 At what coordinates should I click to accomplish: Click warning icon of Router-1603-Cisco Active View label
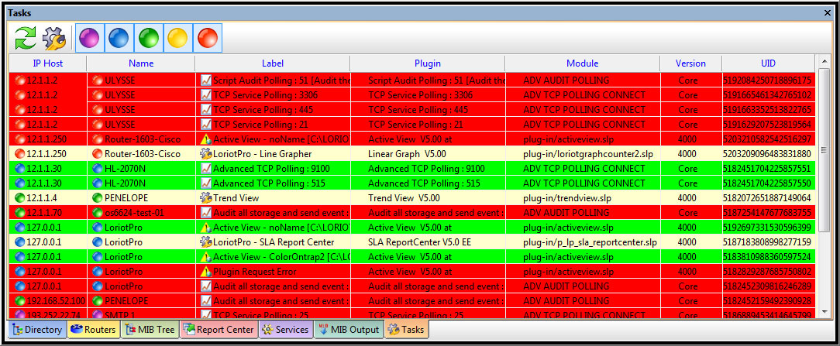tap(205, 139)
